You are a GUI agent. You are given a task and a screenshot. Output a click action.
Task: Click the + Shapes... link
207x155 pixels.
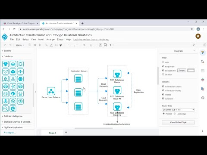coord(9,133)
